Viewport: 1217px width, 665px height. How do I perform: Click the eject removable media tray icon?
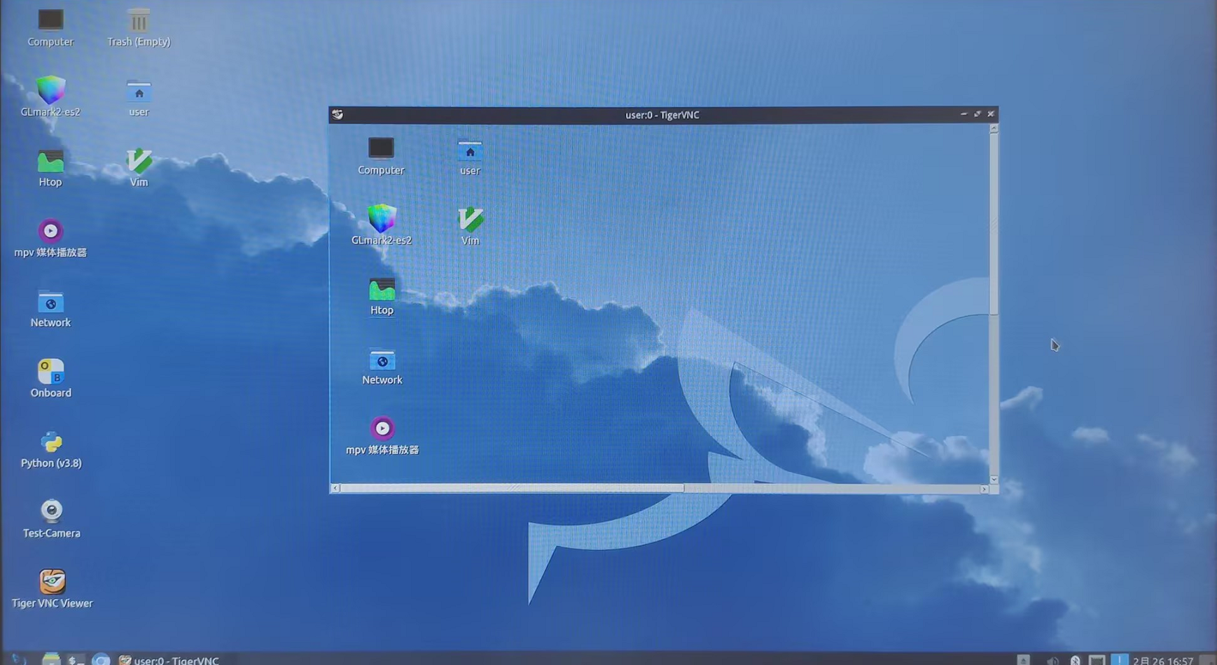(x=1023, y=660)
